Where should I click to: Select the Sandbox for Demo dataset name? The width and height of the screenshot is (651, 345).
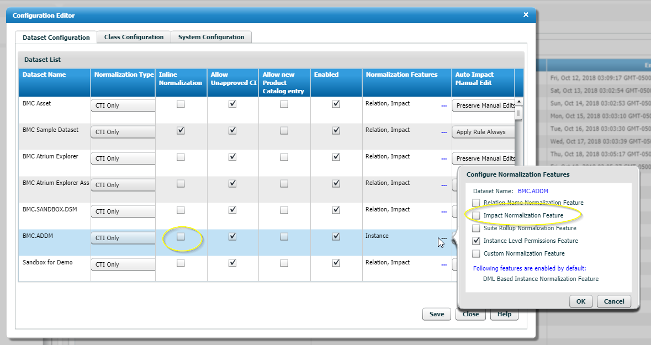pos(47,262)
